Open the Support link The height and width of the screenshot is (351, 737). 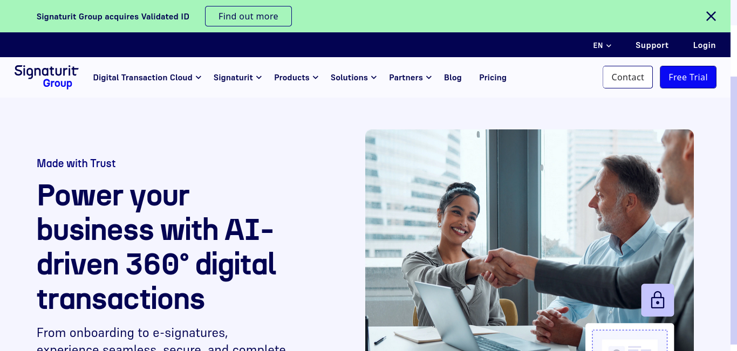(x=652, y=45)
